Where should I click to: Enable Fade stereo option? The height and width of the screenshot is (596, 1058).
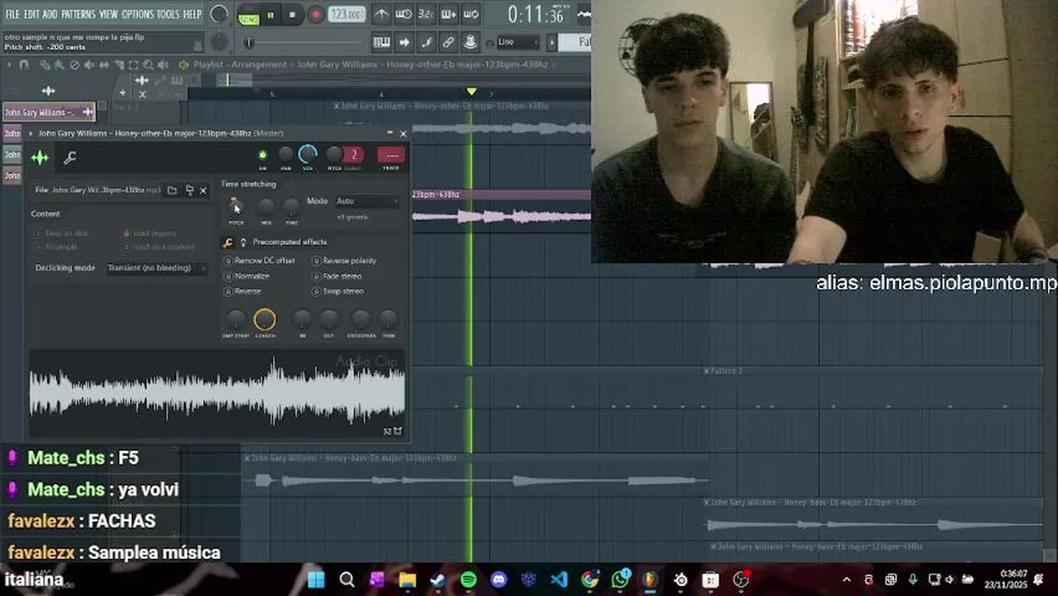coord(338,276)
